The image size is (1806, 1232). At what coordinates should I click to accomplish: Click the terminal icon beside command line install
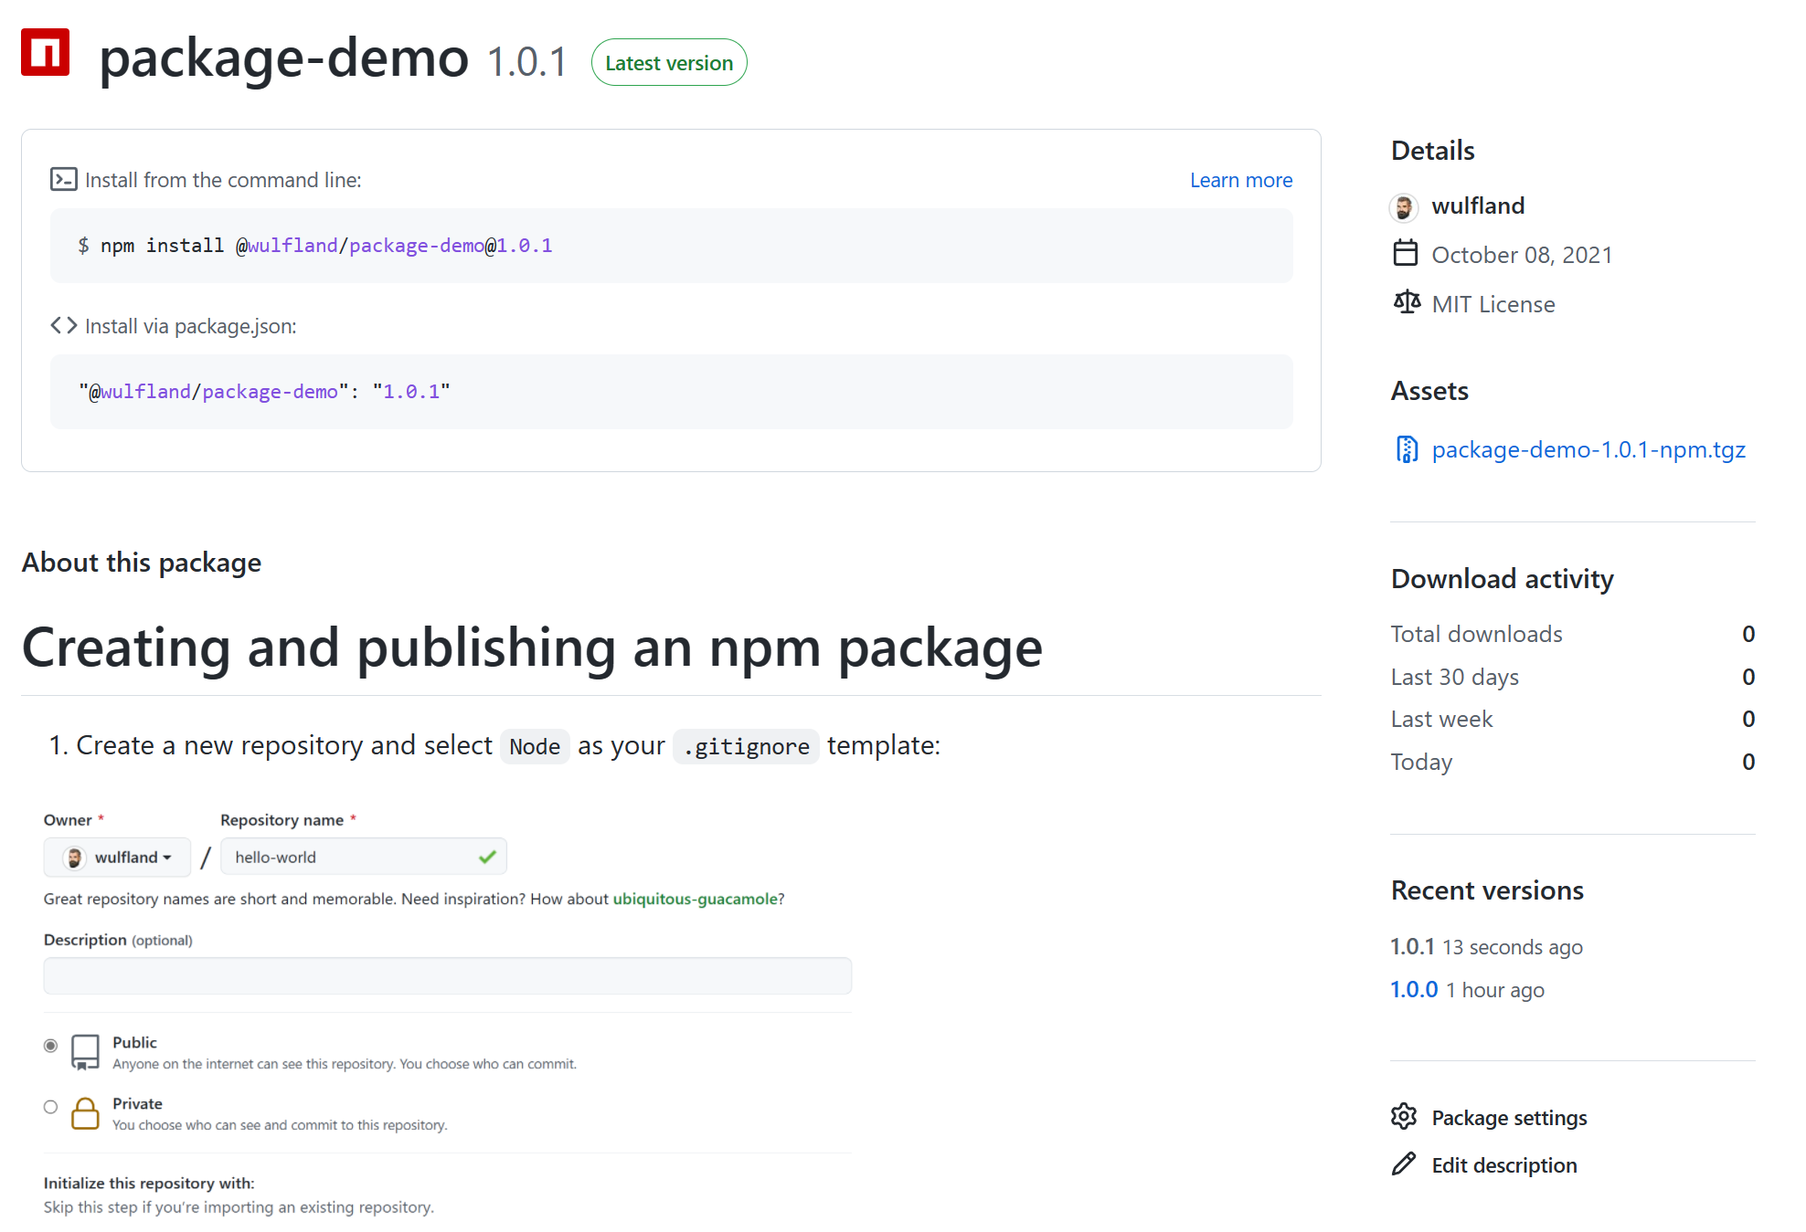coord(64,179)
